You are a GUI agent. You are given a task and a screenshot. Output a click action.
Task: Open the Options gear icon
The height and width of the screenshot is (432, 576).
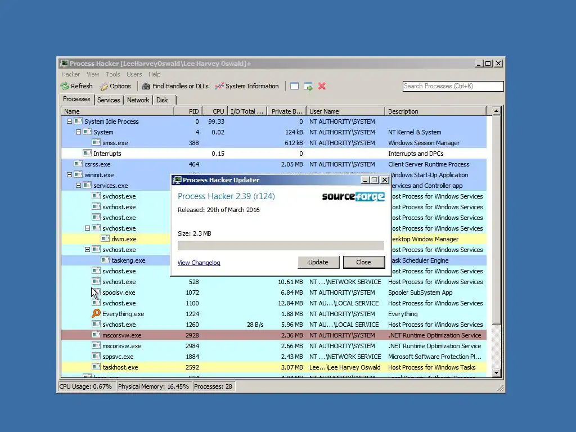[x=104, y=86]
